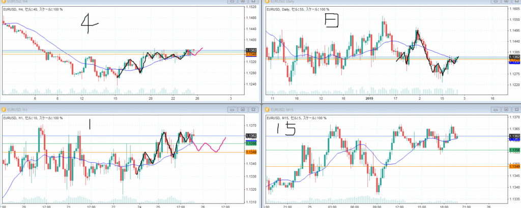Minimize the EURUSD H1 chart window

[x=232, y=109]
